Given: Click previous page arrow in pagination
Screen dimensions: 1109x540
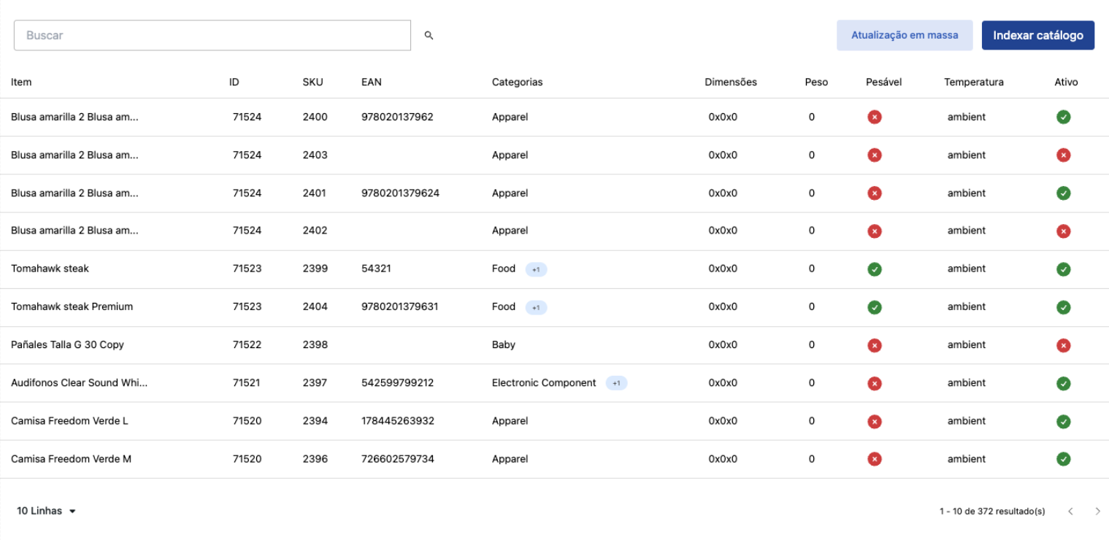Looking at the screenshot, I should [1070, 512].
